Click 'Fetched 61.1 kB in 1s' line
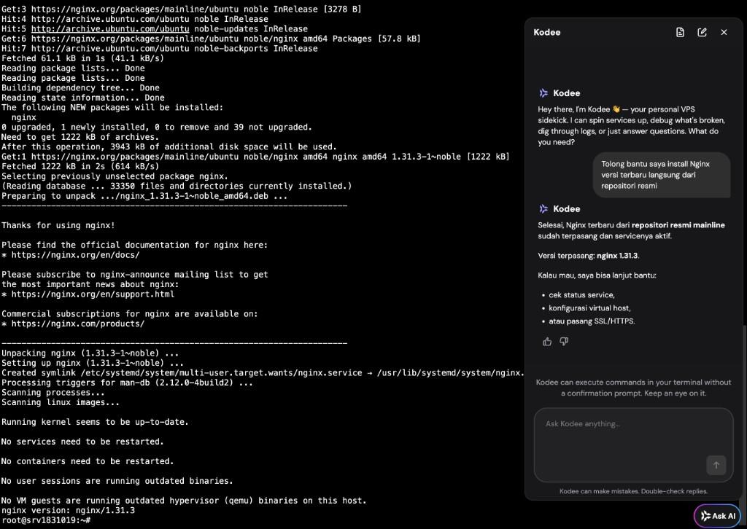747x529 pixels. [x=82, y=58]
